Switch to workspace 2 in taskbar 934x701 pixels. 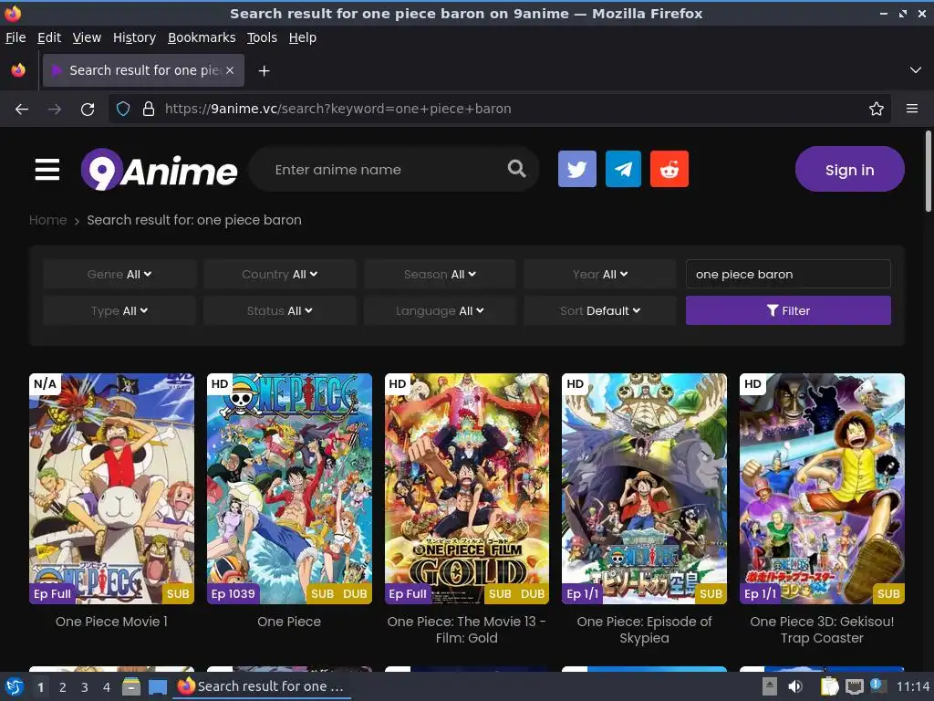tap(63, 687)
